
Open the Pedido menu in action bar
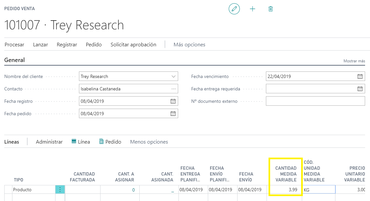(94, 45)
